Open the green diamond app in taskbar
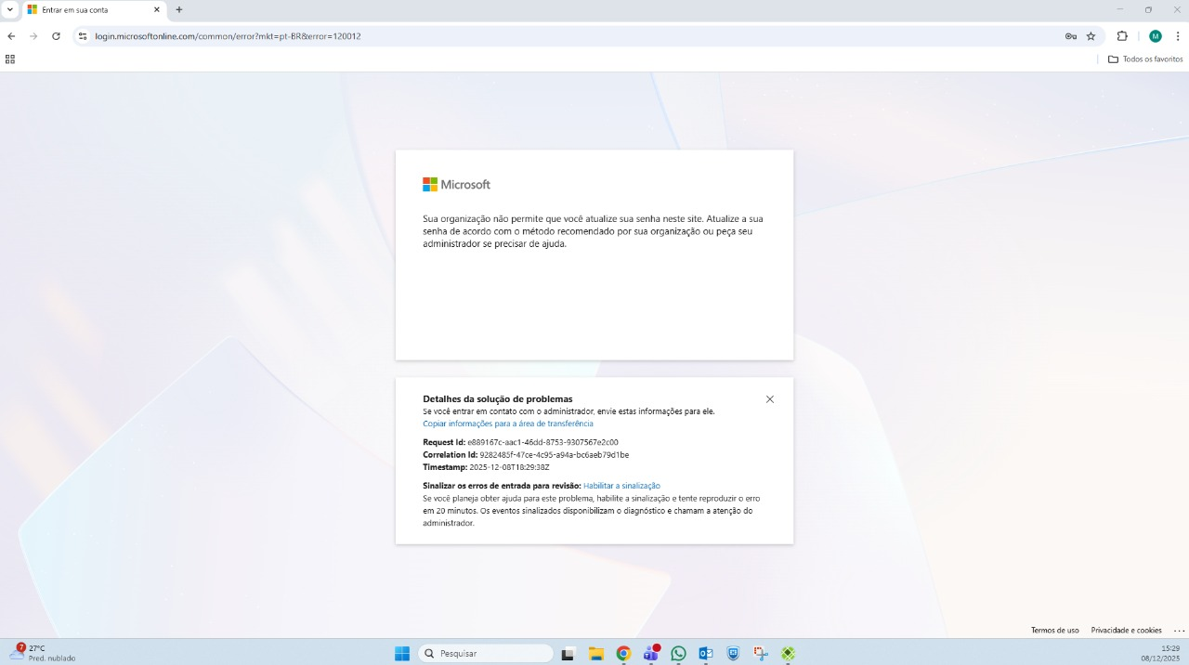Image resolution: width=1189 pixels, height=665 pixels. pos(788,654)
